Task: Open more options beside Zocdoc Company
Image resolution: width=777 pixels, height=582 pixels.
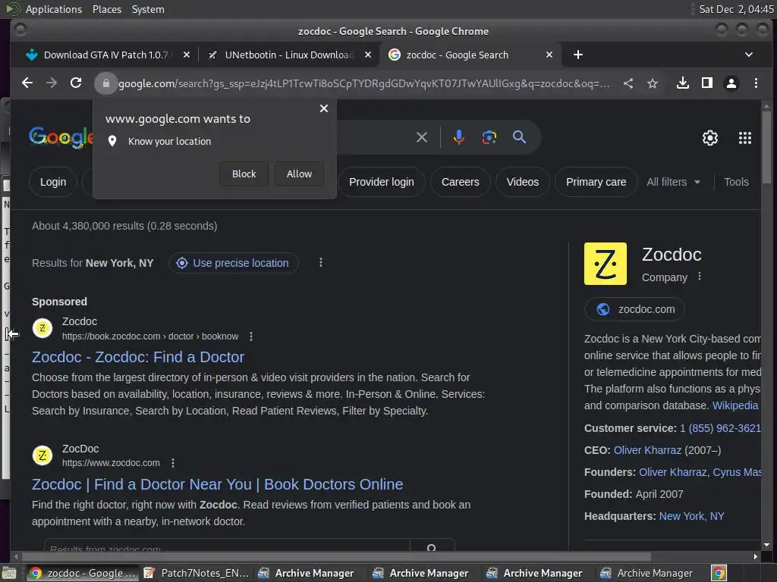Action: pos(699,276)
